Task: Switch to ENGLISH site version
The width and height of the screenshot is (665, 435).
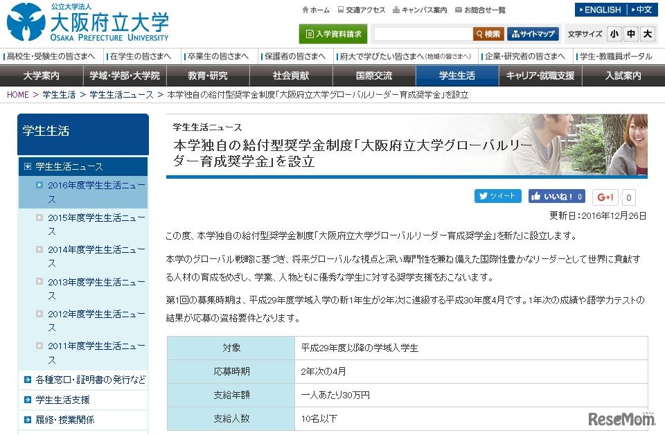Action: point(600,10)
